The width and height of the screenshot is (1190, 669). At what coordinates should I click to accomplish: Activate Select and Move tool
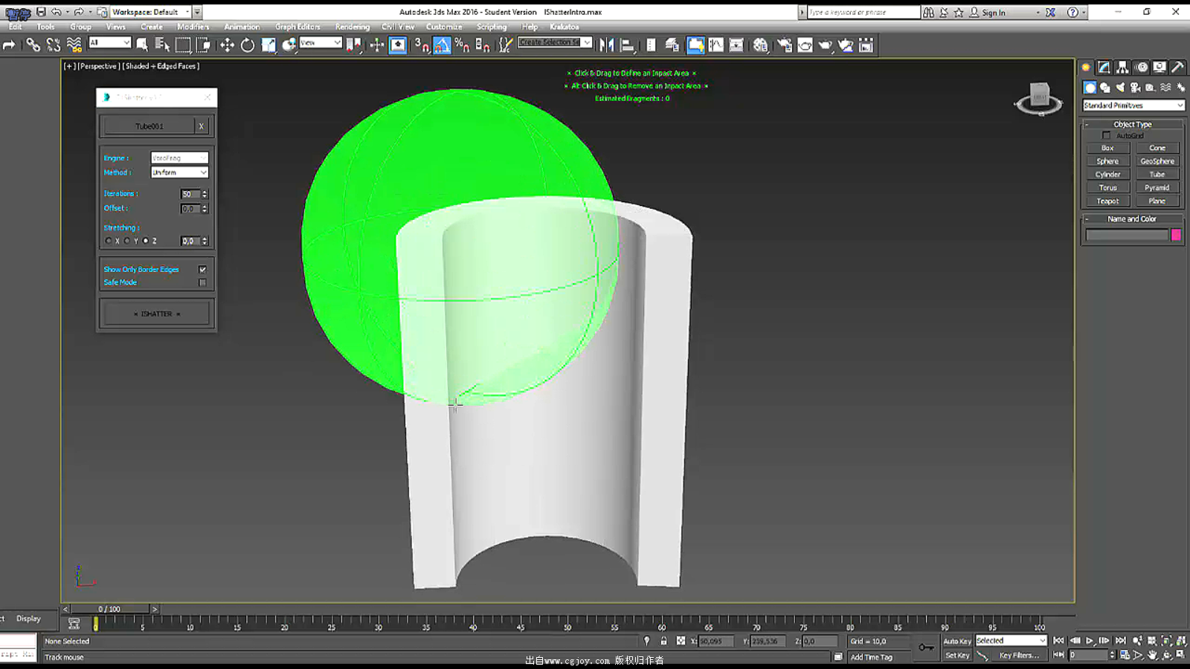tap(227, 45)
